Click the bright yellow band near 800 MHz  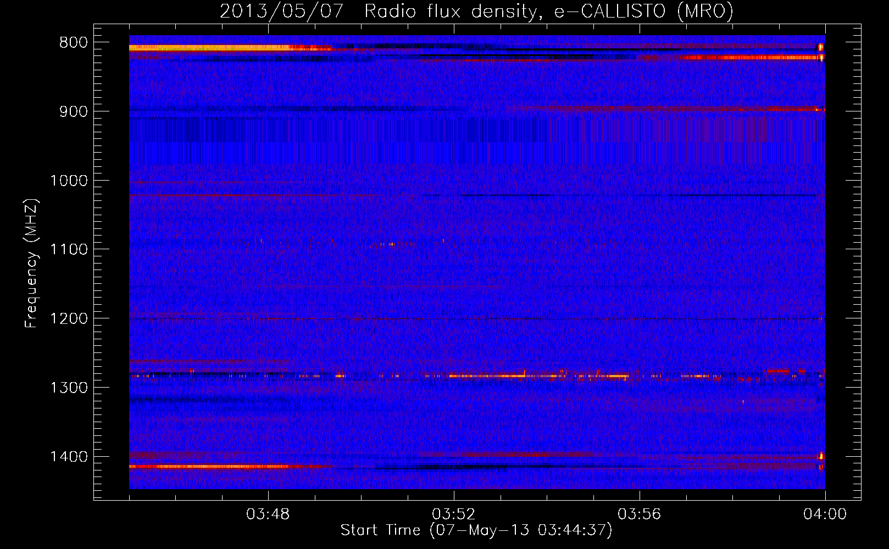point(209,48)
